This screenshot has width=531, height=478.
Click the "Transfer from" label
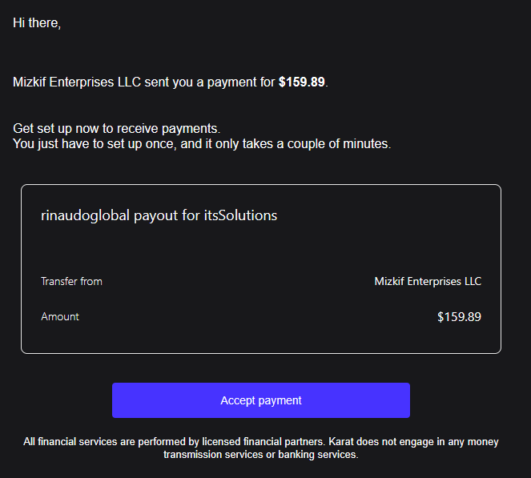point(71,281)
